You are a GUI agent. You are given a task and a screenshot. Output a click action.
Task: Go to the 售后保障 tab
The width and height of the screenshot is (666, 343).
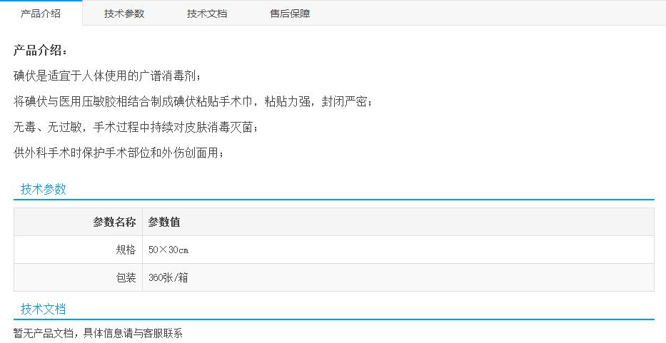click(290, 14)
